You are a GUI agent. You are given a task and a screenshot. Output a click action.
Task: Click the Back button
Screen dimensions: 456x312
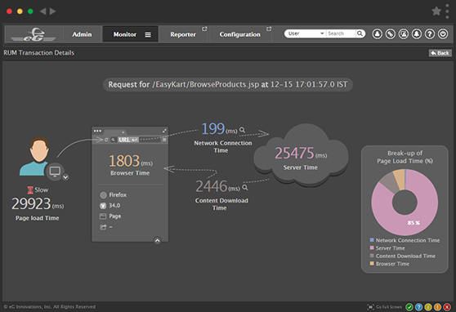pos(440,53)
